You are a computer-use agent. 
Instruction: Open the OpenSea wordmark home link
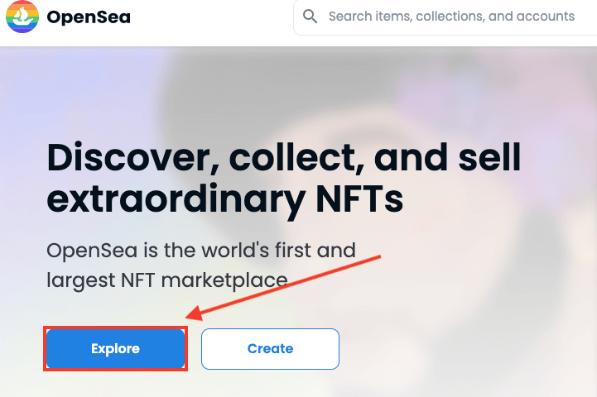(89, 17)
